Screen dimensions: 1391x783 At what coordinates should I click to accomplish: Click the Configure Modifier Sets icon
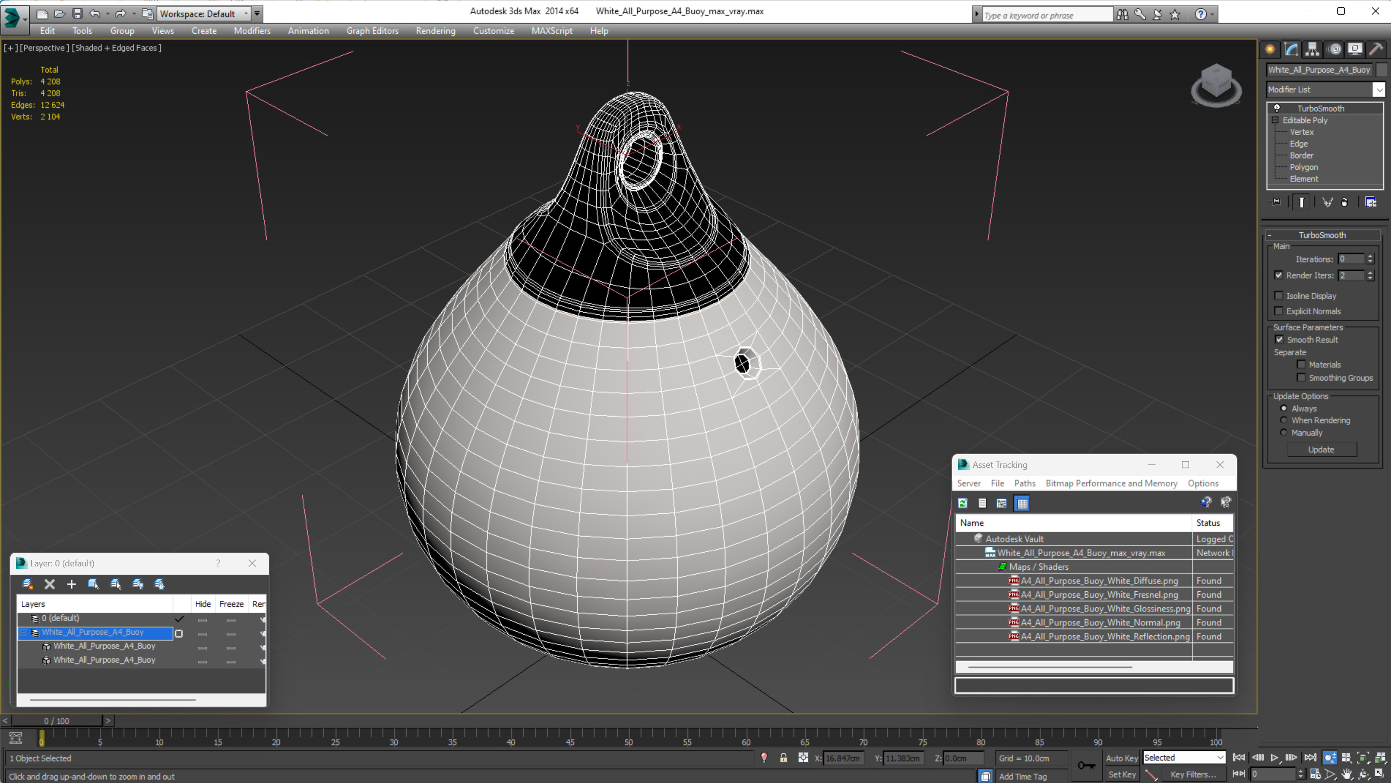1371,202
